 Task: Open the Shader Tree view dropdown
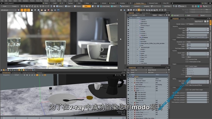pyautogui.click(x=139, y=70)
